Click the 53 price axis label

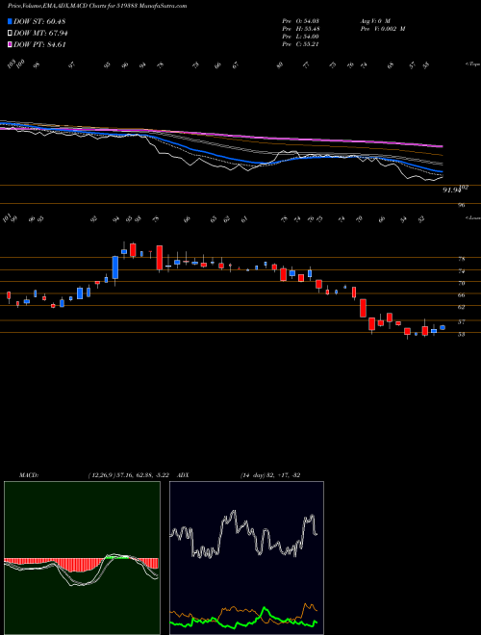pyautogui.click(x=461, y=334)
